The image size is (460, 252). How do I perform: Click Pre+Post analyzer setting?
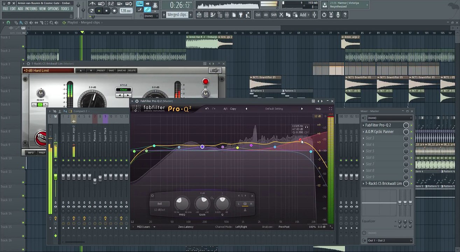pyautogui.click(x=284, y=227)
